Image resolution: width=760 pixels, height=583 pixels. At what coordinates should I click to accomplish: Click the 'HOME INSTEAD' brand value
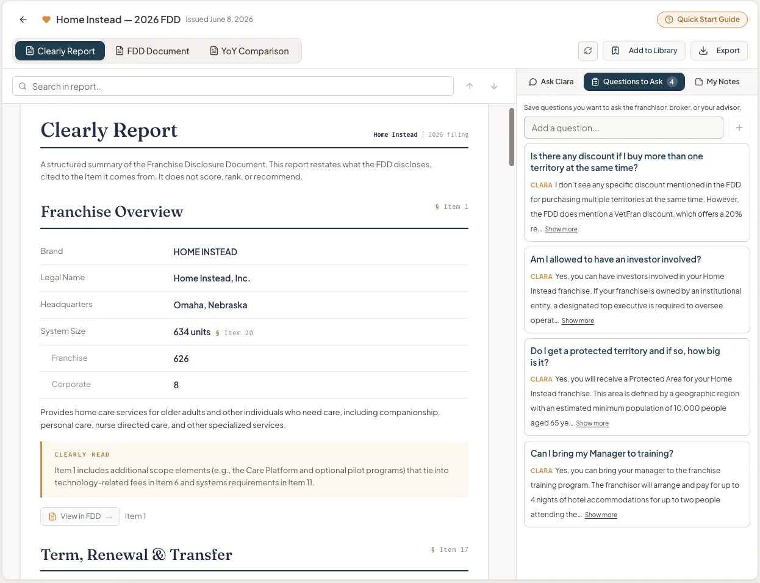tap(206, 252)
